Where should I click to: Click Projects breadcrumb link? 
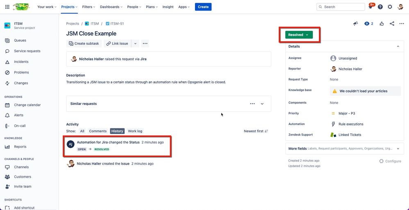pyautogui.click(x=73, y=24)
